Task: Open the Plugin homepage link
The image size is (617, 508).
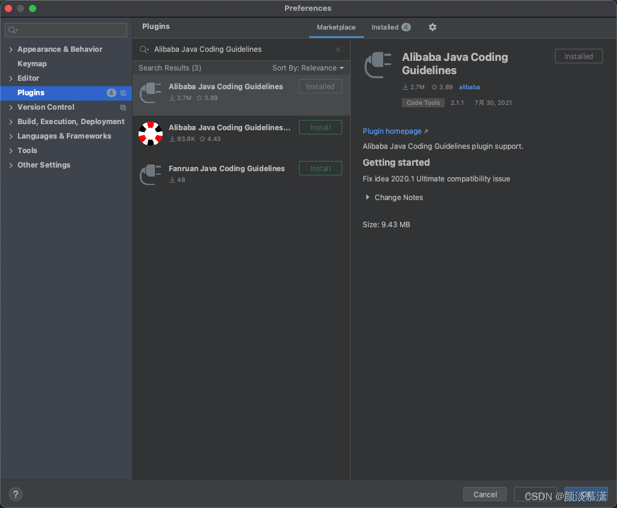Action: click(x=392, y=131)
